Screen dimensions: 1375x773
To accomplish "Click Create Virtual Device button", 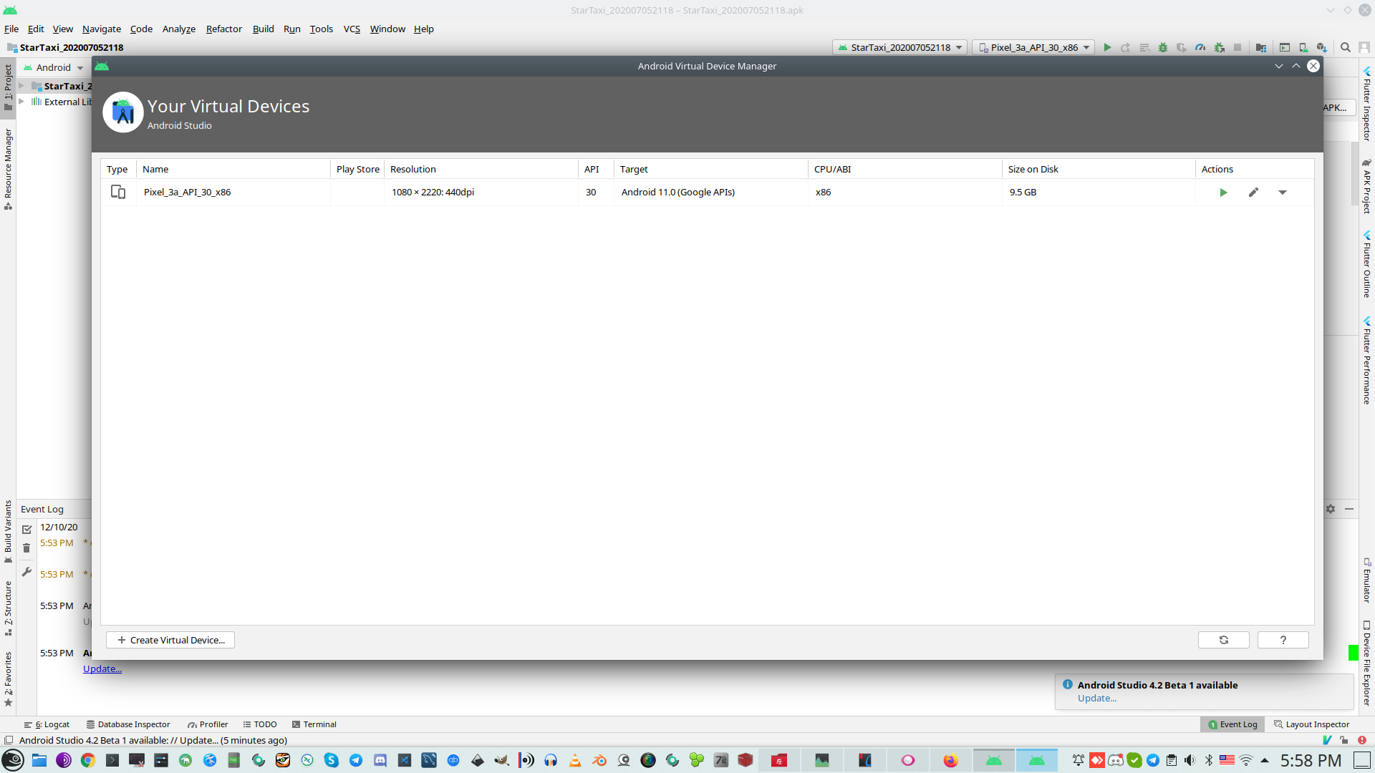I will 170,640.
